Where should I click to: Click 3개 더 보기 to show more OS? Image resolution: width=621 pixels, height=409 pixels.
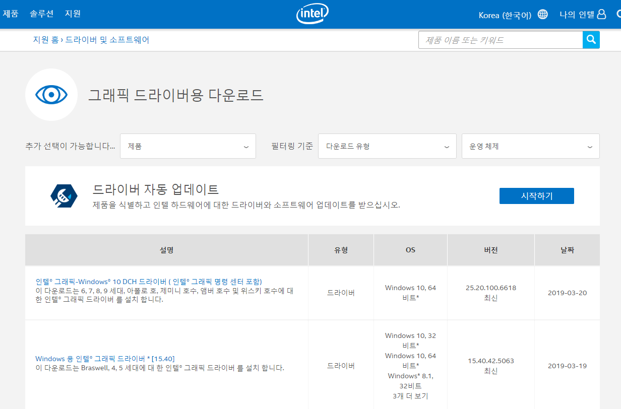[410, 396]
